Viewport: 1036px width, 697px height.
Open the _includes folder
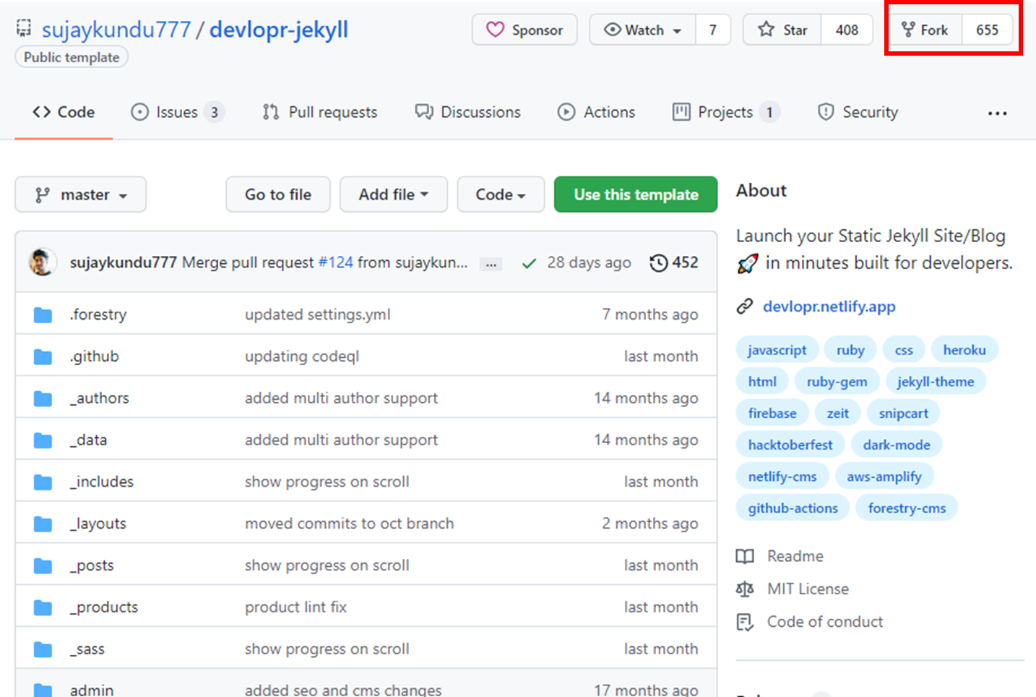pyautogui.click(x=102, y=482)
